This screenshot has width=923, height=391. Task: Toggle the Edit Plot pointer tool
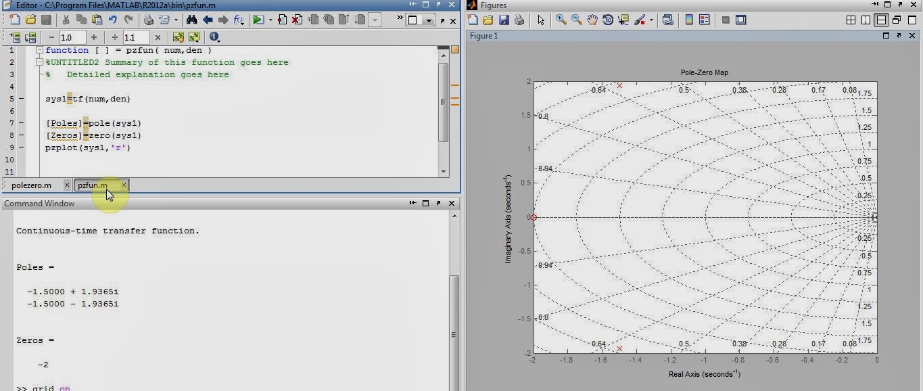point(541,20)
